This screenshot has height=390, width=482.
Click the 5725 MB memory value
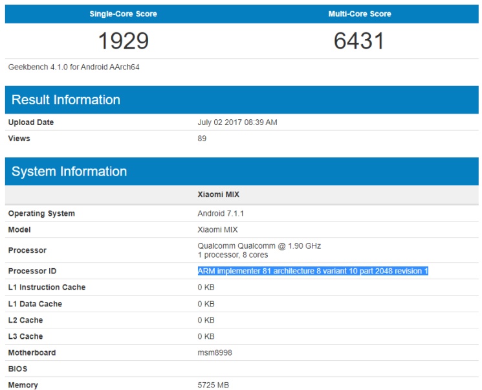[x=213, y=385]
